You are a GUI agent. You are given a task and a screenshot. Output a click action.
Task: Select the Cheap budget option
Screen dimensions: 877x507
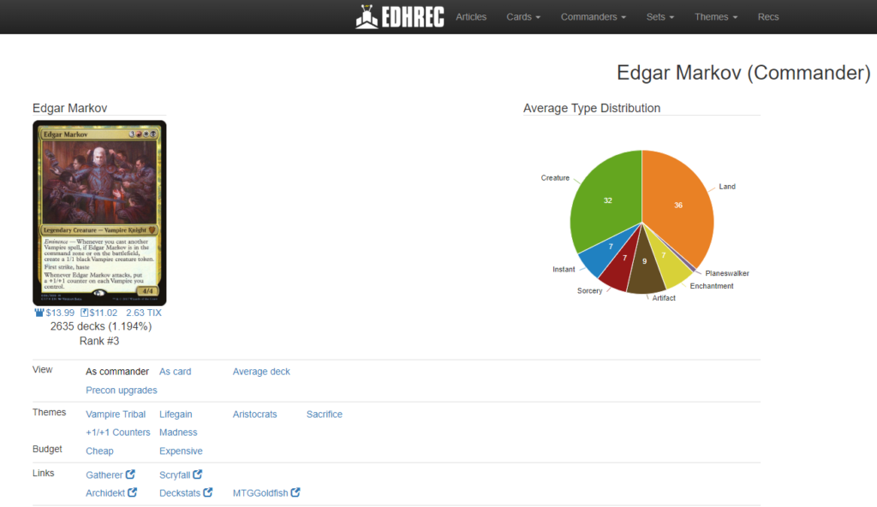pyautogui.click(x=99, y=451)
